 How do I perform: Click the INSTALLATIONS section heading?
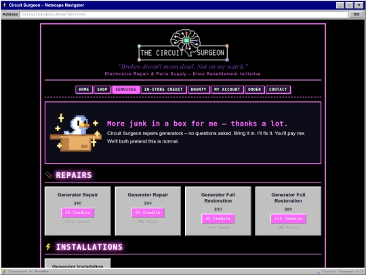89,247
